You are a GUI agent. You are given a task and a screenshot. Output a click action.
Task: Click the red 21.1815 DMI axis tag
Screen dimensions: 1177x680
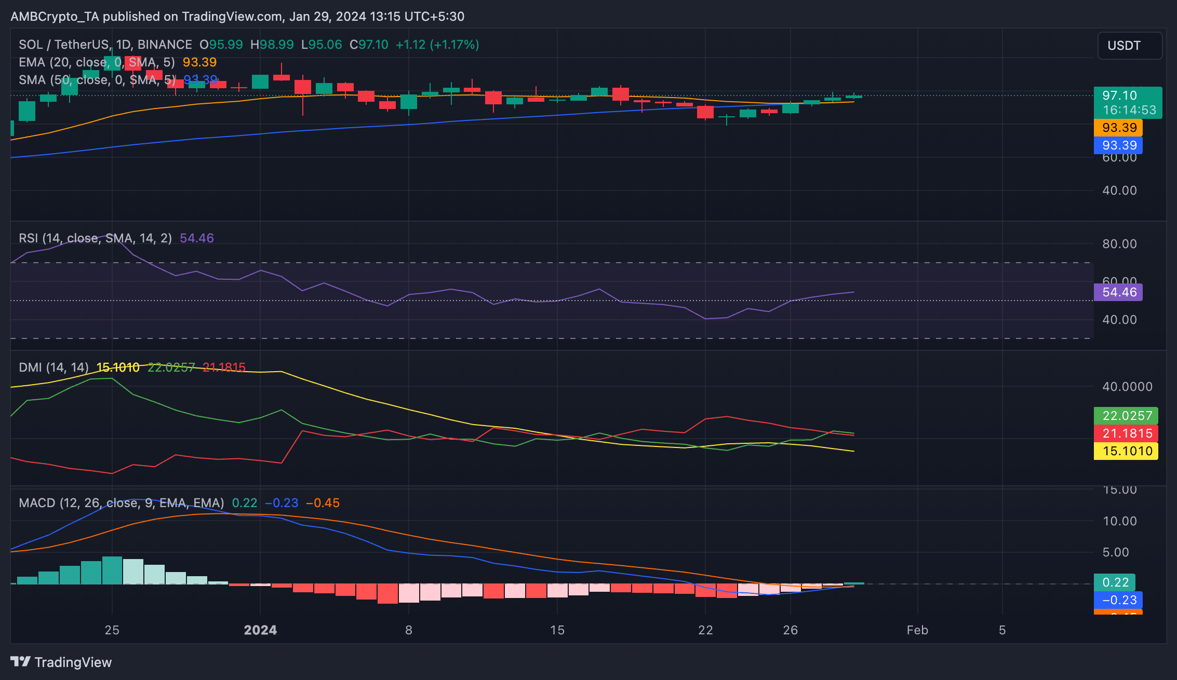click(1126, 433)
